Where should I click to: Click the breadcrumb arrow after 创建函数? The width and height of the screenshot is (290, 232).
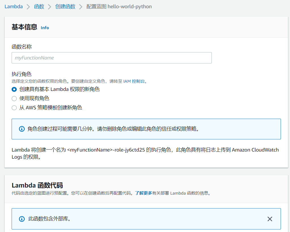81,7
